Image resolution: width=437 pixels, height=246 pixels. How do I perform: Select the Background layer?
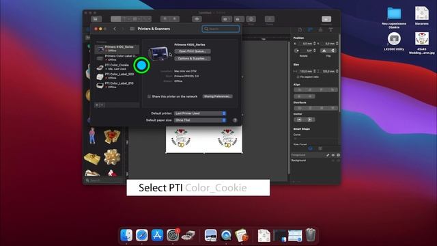coord(315,161)
